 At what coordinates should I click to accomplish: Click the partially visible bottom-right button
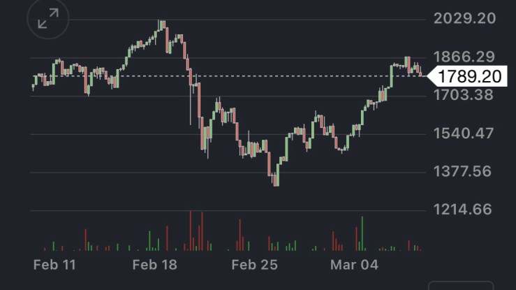coord(460,285)
